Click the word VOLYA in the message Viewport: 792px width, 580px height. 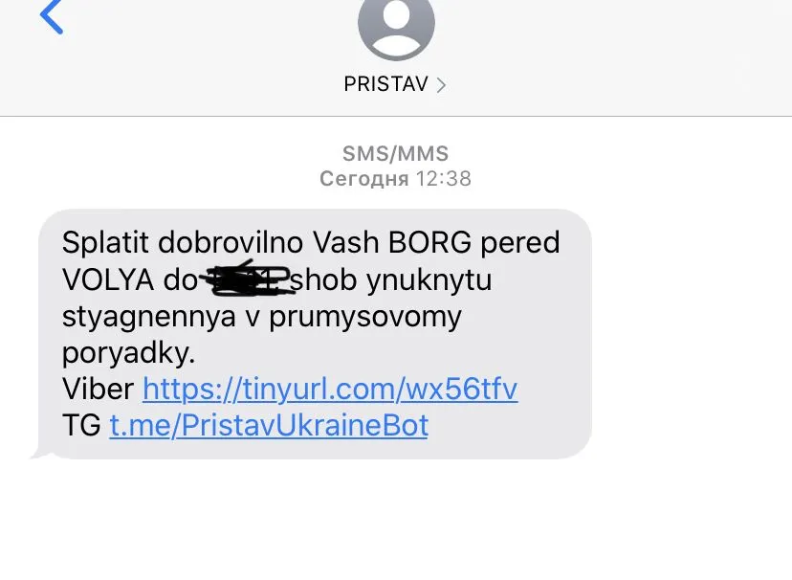tap(108, 279)
